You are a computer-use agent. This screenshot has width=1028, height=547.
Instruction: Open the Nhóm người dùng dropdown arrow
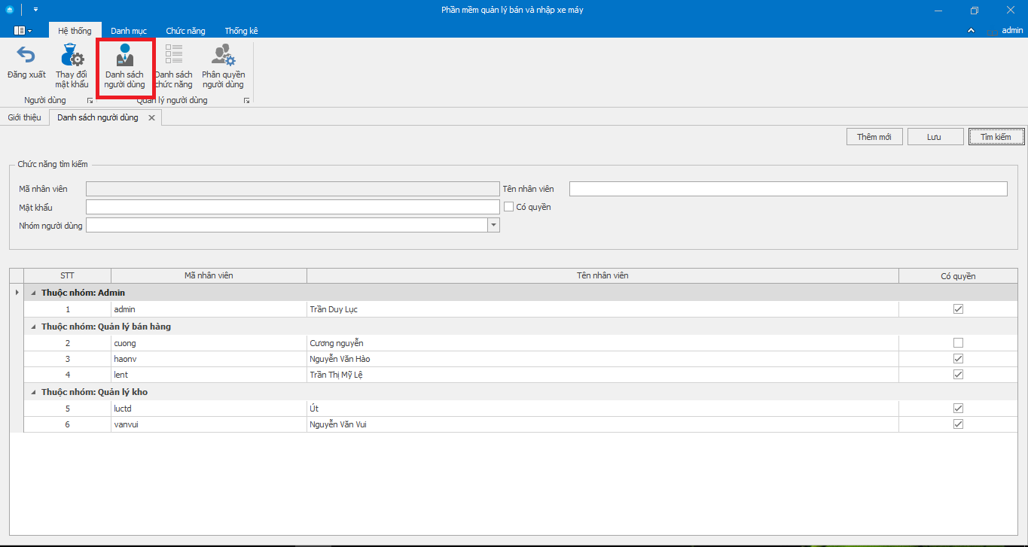tap(494, 225)
